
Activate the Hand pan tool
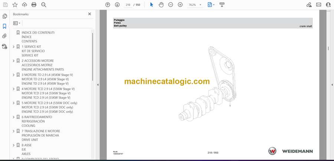(161, 5)
